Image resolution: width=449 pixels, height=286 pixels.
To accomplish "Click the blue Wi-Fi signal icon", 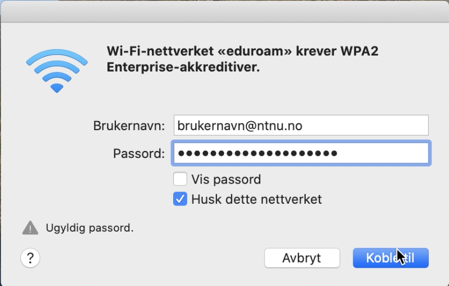I will pos(57,71).
